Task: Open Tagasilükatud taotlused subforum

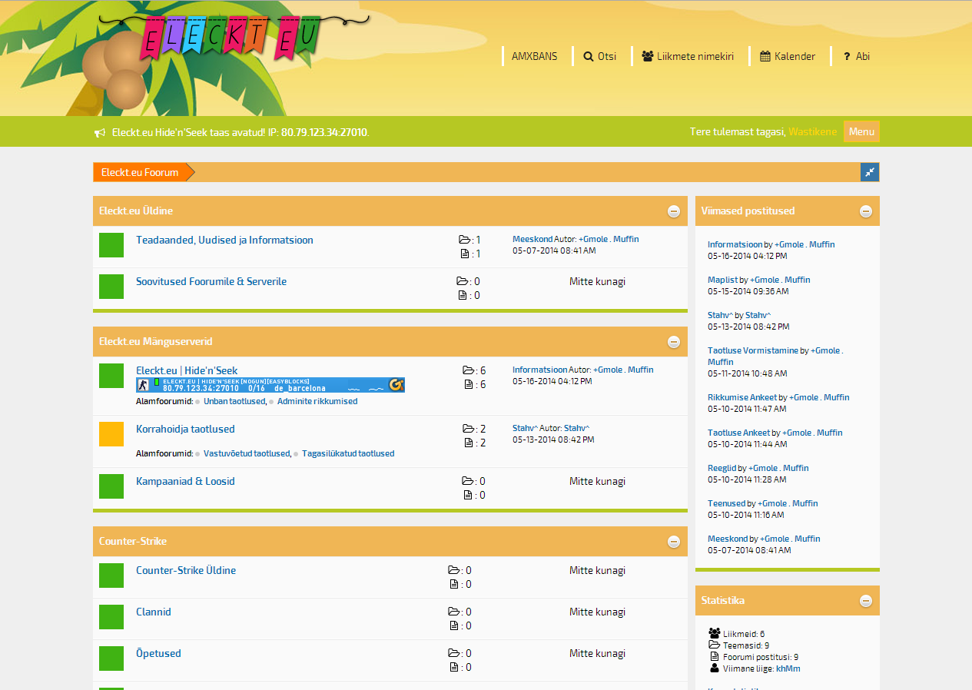Action: tap(348, 453)
